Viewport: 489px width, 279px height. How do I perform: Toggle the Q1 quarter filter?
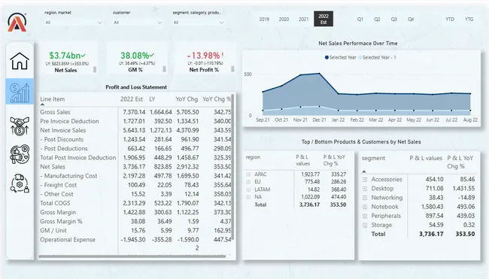point(360,19)
